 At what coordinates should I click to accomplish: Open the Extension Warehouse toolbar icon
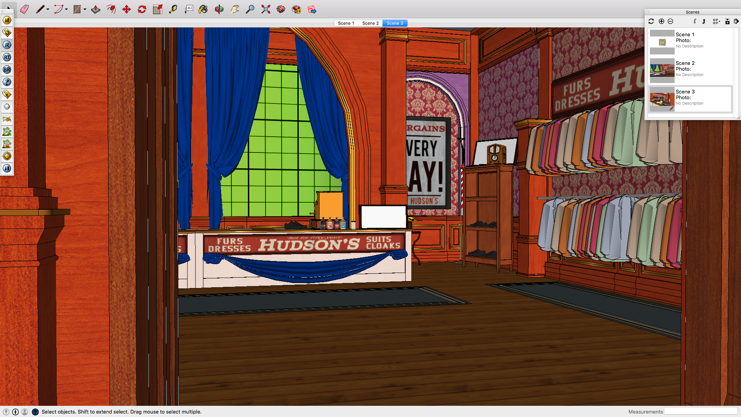[296, 9]
